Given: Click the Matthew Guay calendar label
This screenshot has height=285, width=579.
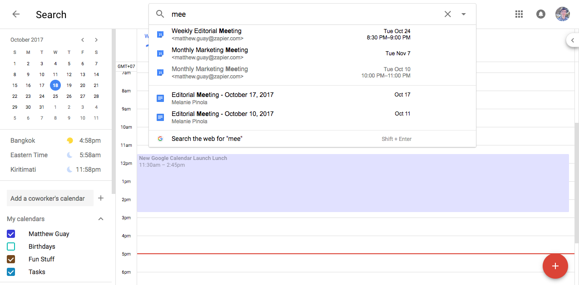Looking at the screenshot, I should click(49, 234).
